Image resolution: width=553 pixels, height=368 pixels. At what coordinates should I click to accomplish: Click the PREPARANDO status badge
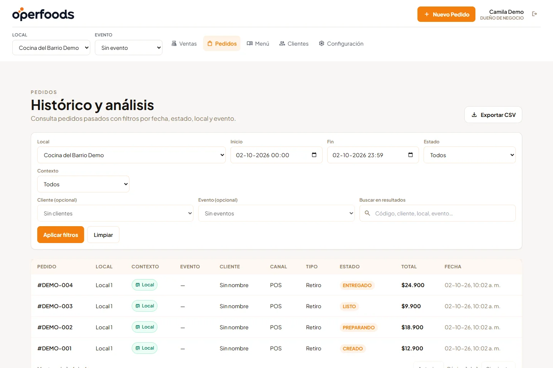point(359,327)
